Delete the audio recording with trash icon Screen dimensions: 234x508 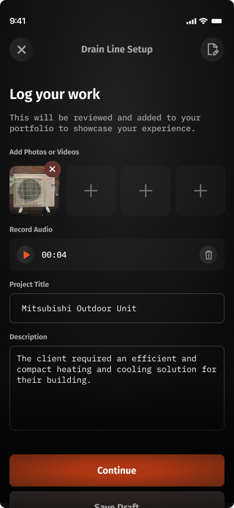[x=208, y=255]
